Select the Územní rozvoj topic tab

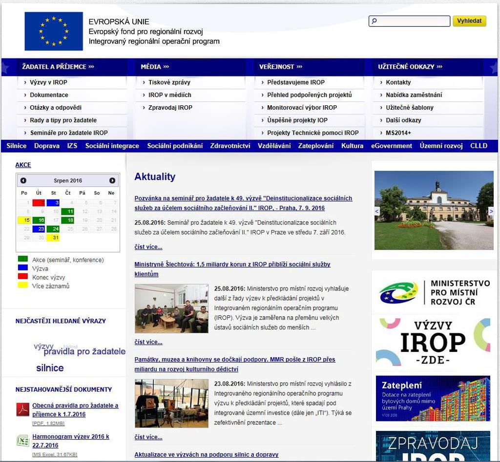[441, 146]
